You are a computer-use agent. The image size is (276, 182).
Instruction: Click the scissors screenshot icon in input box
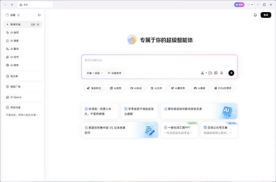point(202,73)
